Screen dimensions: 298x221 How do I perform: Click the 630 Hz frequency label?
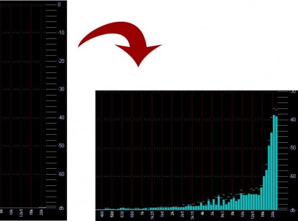(122, 214)
